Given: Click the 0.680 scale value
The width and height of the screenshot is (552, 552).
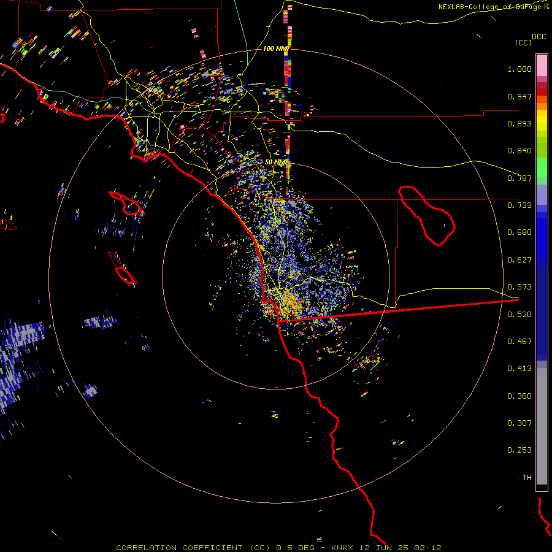Looking at the screenshot, I should 519,232.
